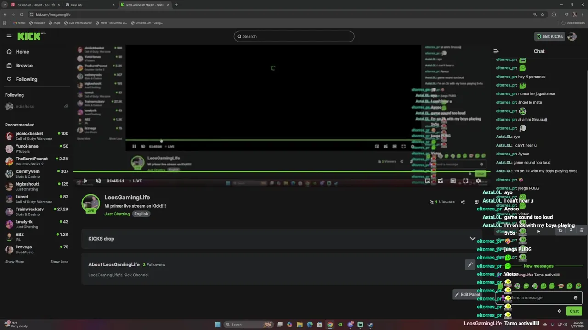Open recommended channel picnickbasket
The height and width of the screenshot is (330, 588).
[37, 136]
